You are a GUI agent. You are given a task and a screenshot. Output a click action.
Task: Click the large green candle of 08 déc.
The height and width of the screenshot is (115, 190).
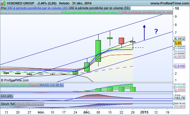coord(98,51)
